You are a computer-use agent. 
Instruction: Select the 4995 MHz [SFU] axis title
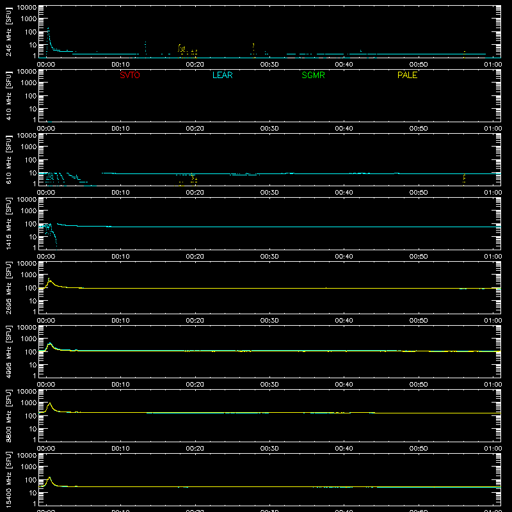pos(8,351)
